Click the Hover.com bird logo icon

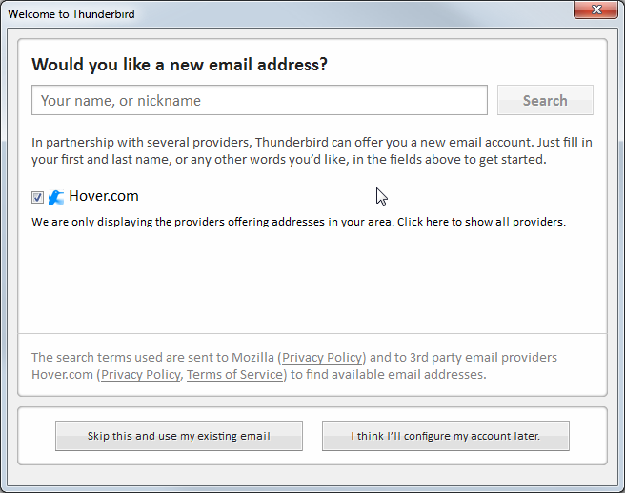[x=56, y=197]
